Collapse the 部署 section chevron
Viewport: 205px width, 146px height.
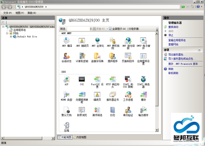199,50
